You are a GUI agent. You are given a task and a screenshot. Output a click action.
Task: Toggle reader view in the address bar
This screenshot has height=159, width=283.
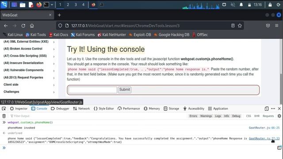point(233,26)
